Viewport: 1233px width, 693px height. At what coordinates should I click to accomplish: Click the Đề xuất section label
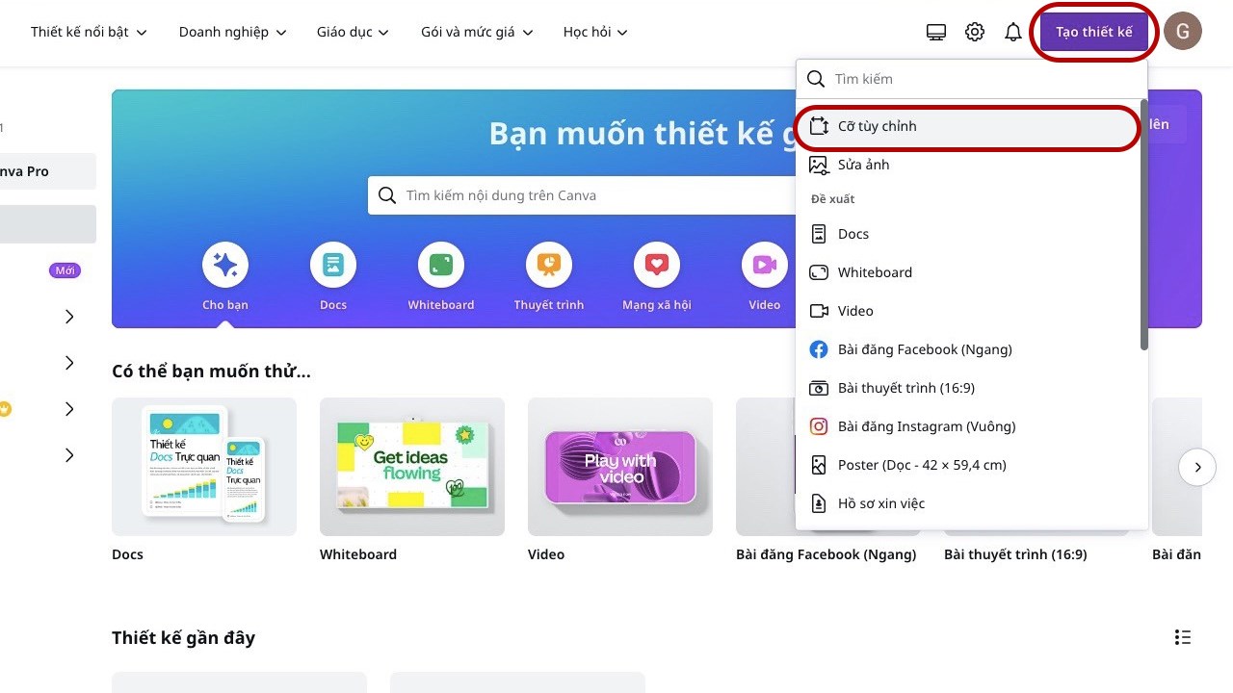point(832,199)
